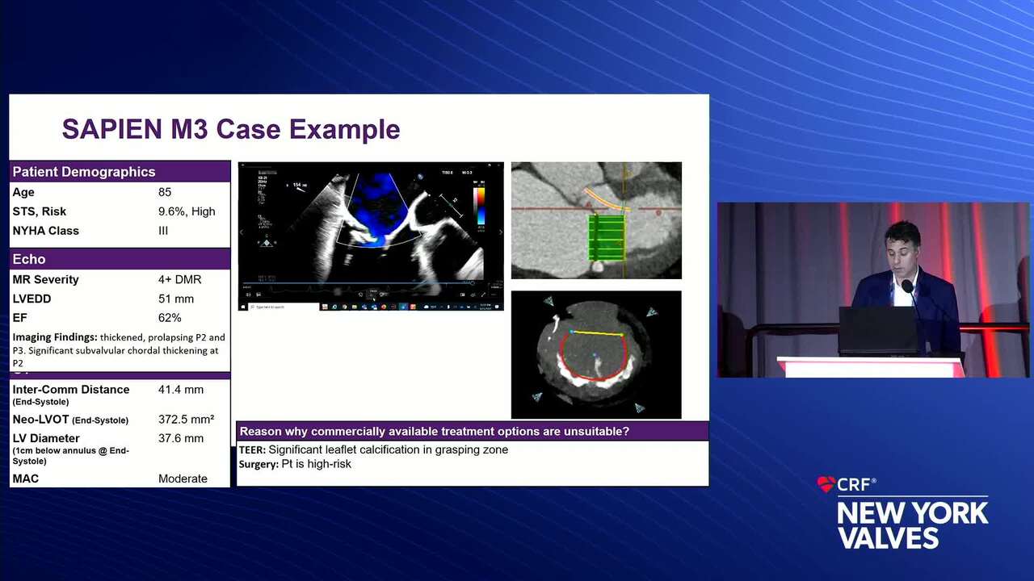
Task: Click the 'SAPIEN M3 Case Example' title
Action: 231,129
